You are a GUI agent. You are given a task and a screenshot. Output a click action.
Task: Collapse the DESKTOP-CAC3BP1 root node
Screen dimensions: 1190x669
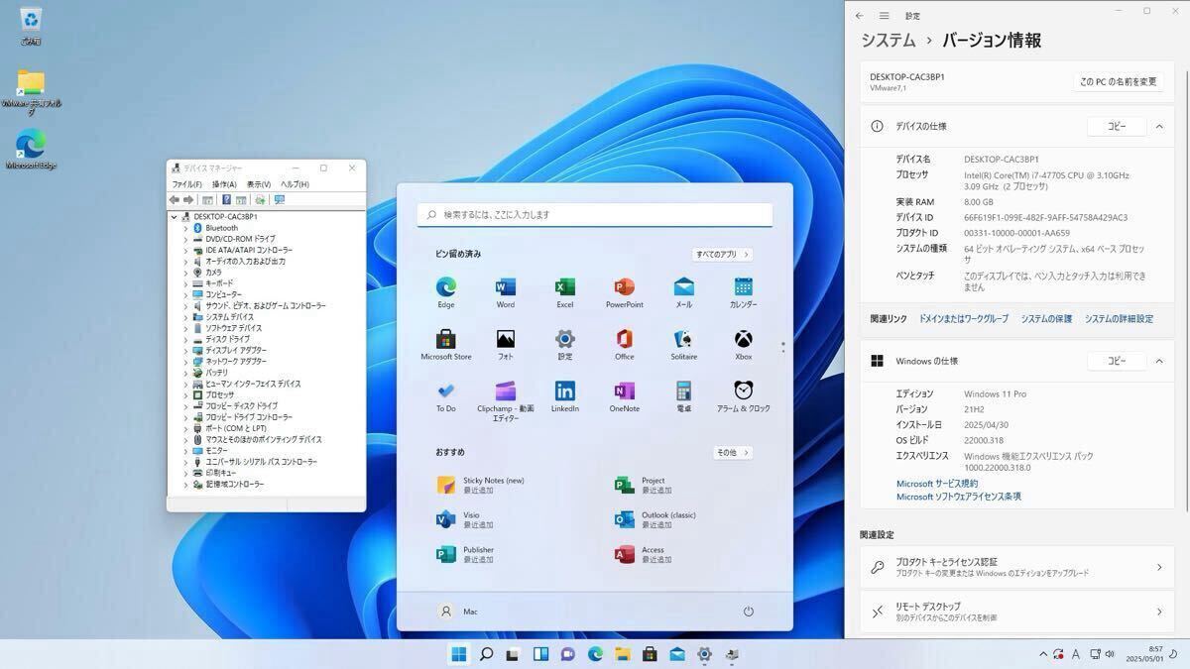(175, 217)
